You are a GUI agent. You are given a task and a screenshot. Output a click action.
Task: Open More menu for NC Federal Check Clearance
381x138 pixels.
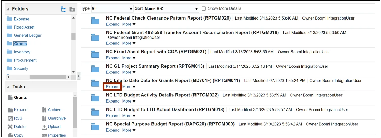coord(129,24)
